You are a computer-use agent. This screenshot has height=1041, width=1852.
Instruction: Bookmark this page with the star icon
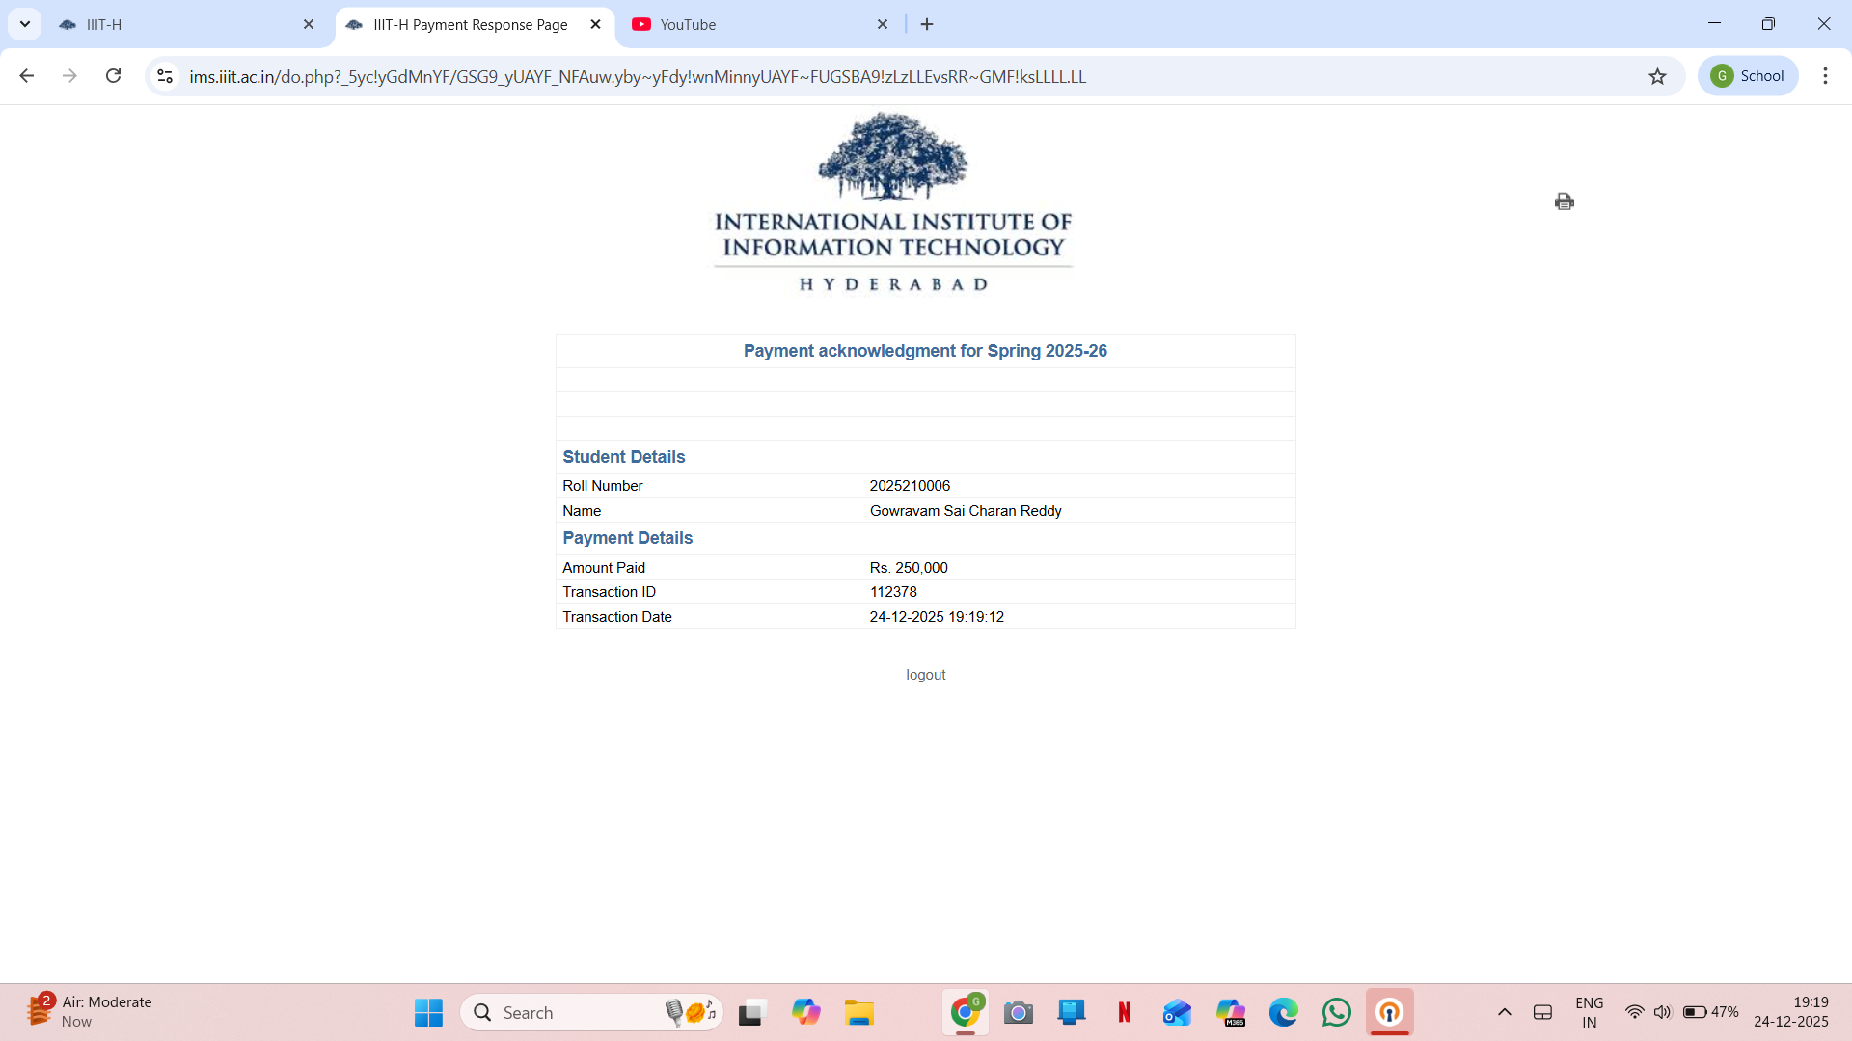(1657, 76)
